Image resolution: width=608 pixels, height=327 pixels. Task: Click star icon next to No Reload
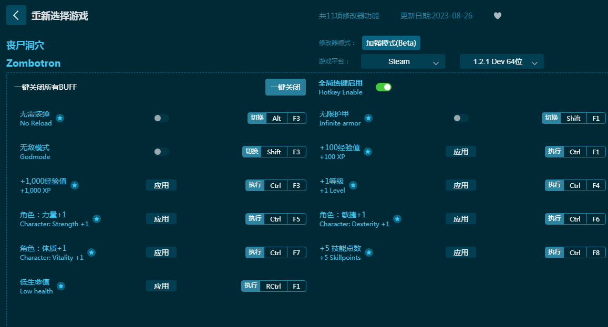[x=60, y=118]
